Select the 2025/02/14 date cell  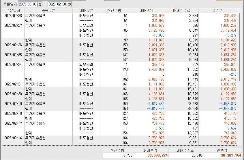13,138
